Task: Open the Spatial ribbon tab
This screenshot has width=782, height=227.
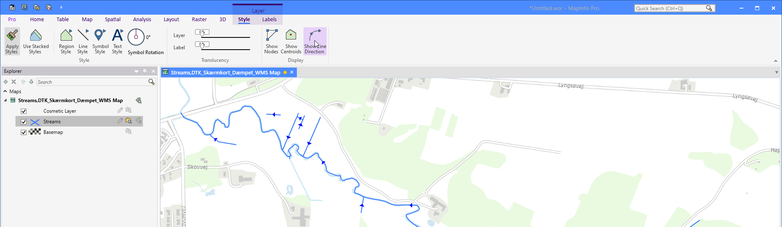Action: [113, 19]
